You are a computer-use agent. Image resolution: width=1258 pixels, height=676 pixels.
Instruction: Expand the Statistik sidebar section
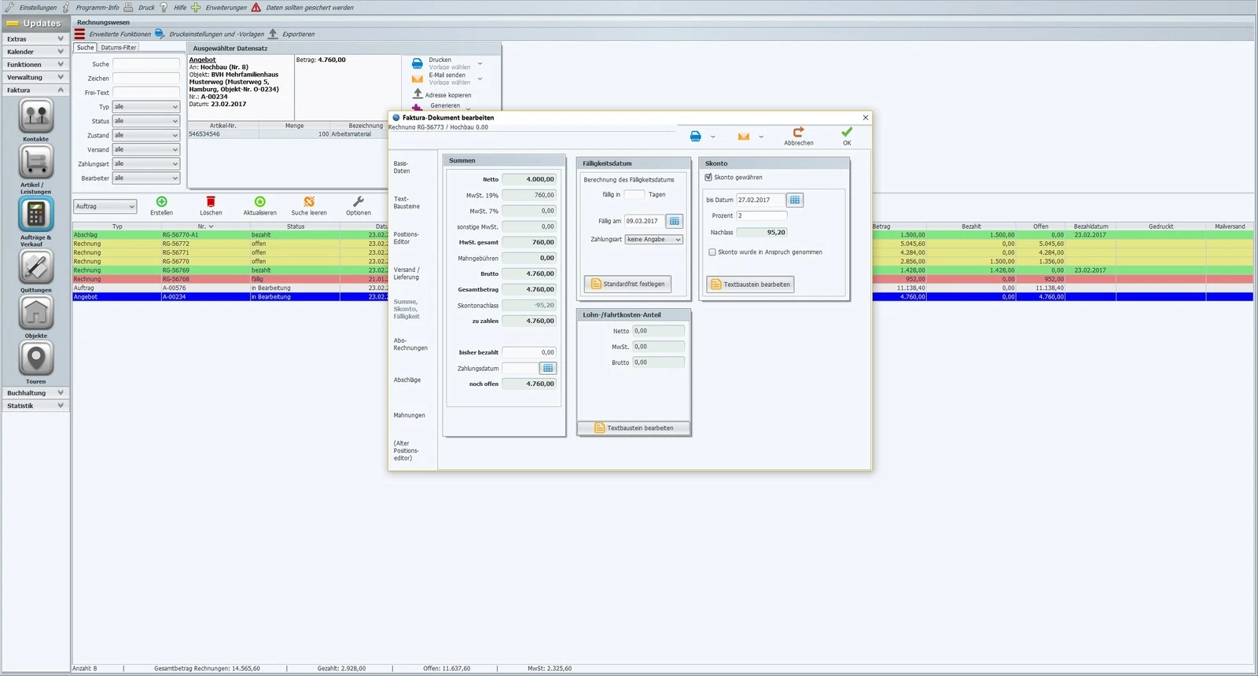(35, 406)
